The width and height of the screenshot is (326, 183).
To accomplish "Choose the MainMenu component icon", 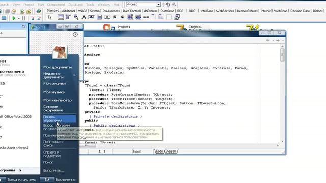I will point(68,17).
